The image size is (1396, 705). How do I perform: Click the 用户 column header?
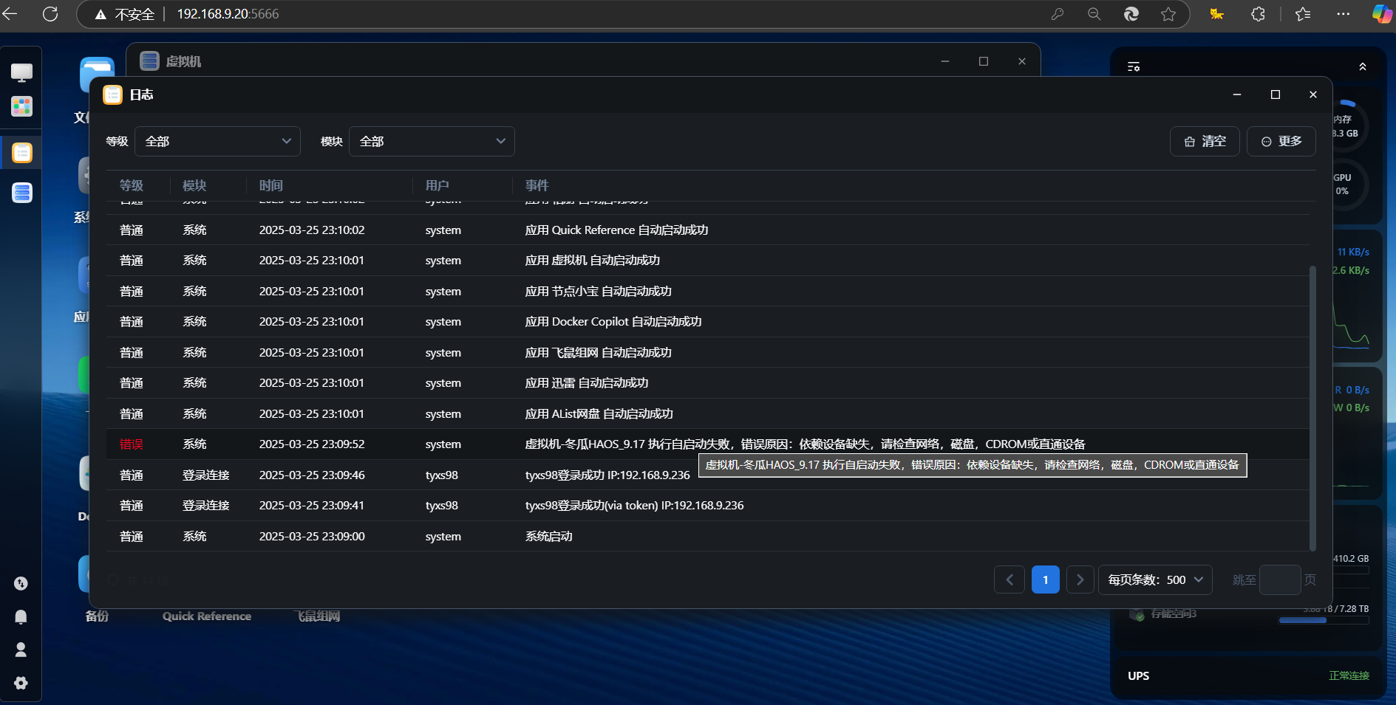pos(437,185)
